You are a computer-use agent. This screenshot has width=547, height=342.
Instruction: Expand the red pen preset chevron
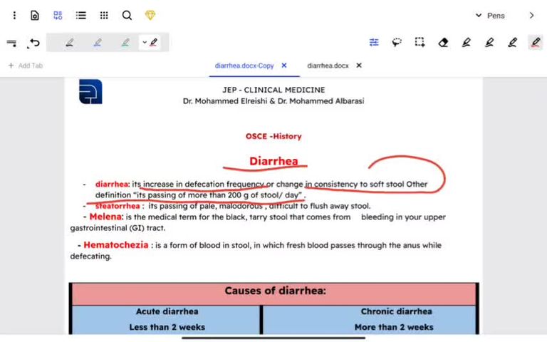(x=145, y=42)
